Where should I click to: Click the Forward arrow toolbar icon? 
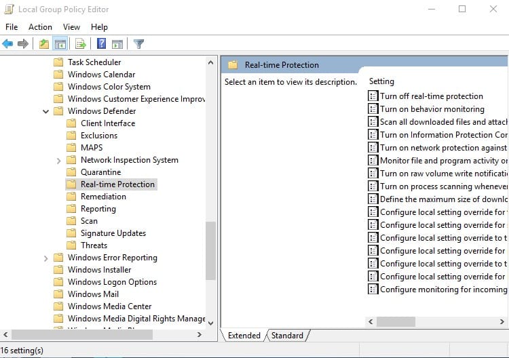(x=23, y=44)
